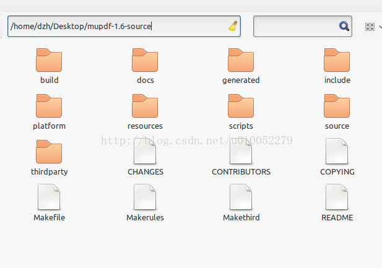The height and width of the screenshot is (268, 382).
Task: Click the 'source' folder name label
Action: point(337,126)
